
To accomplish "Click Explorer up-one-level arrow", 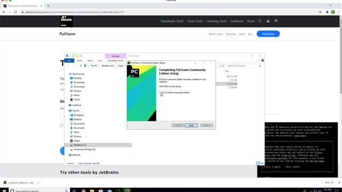I will (81, 66).
